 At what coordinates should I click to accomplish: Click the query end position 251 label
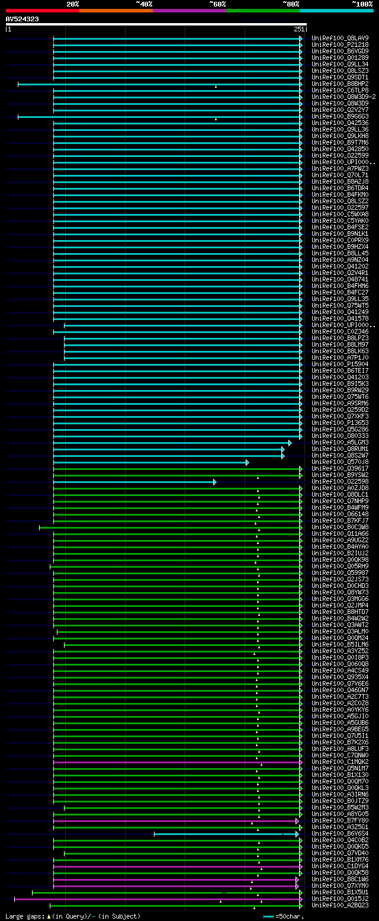298,29
